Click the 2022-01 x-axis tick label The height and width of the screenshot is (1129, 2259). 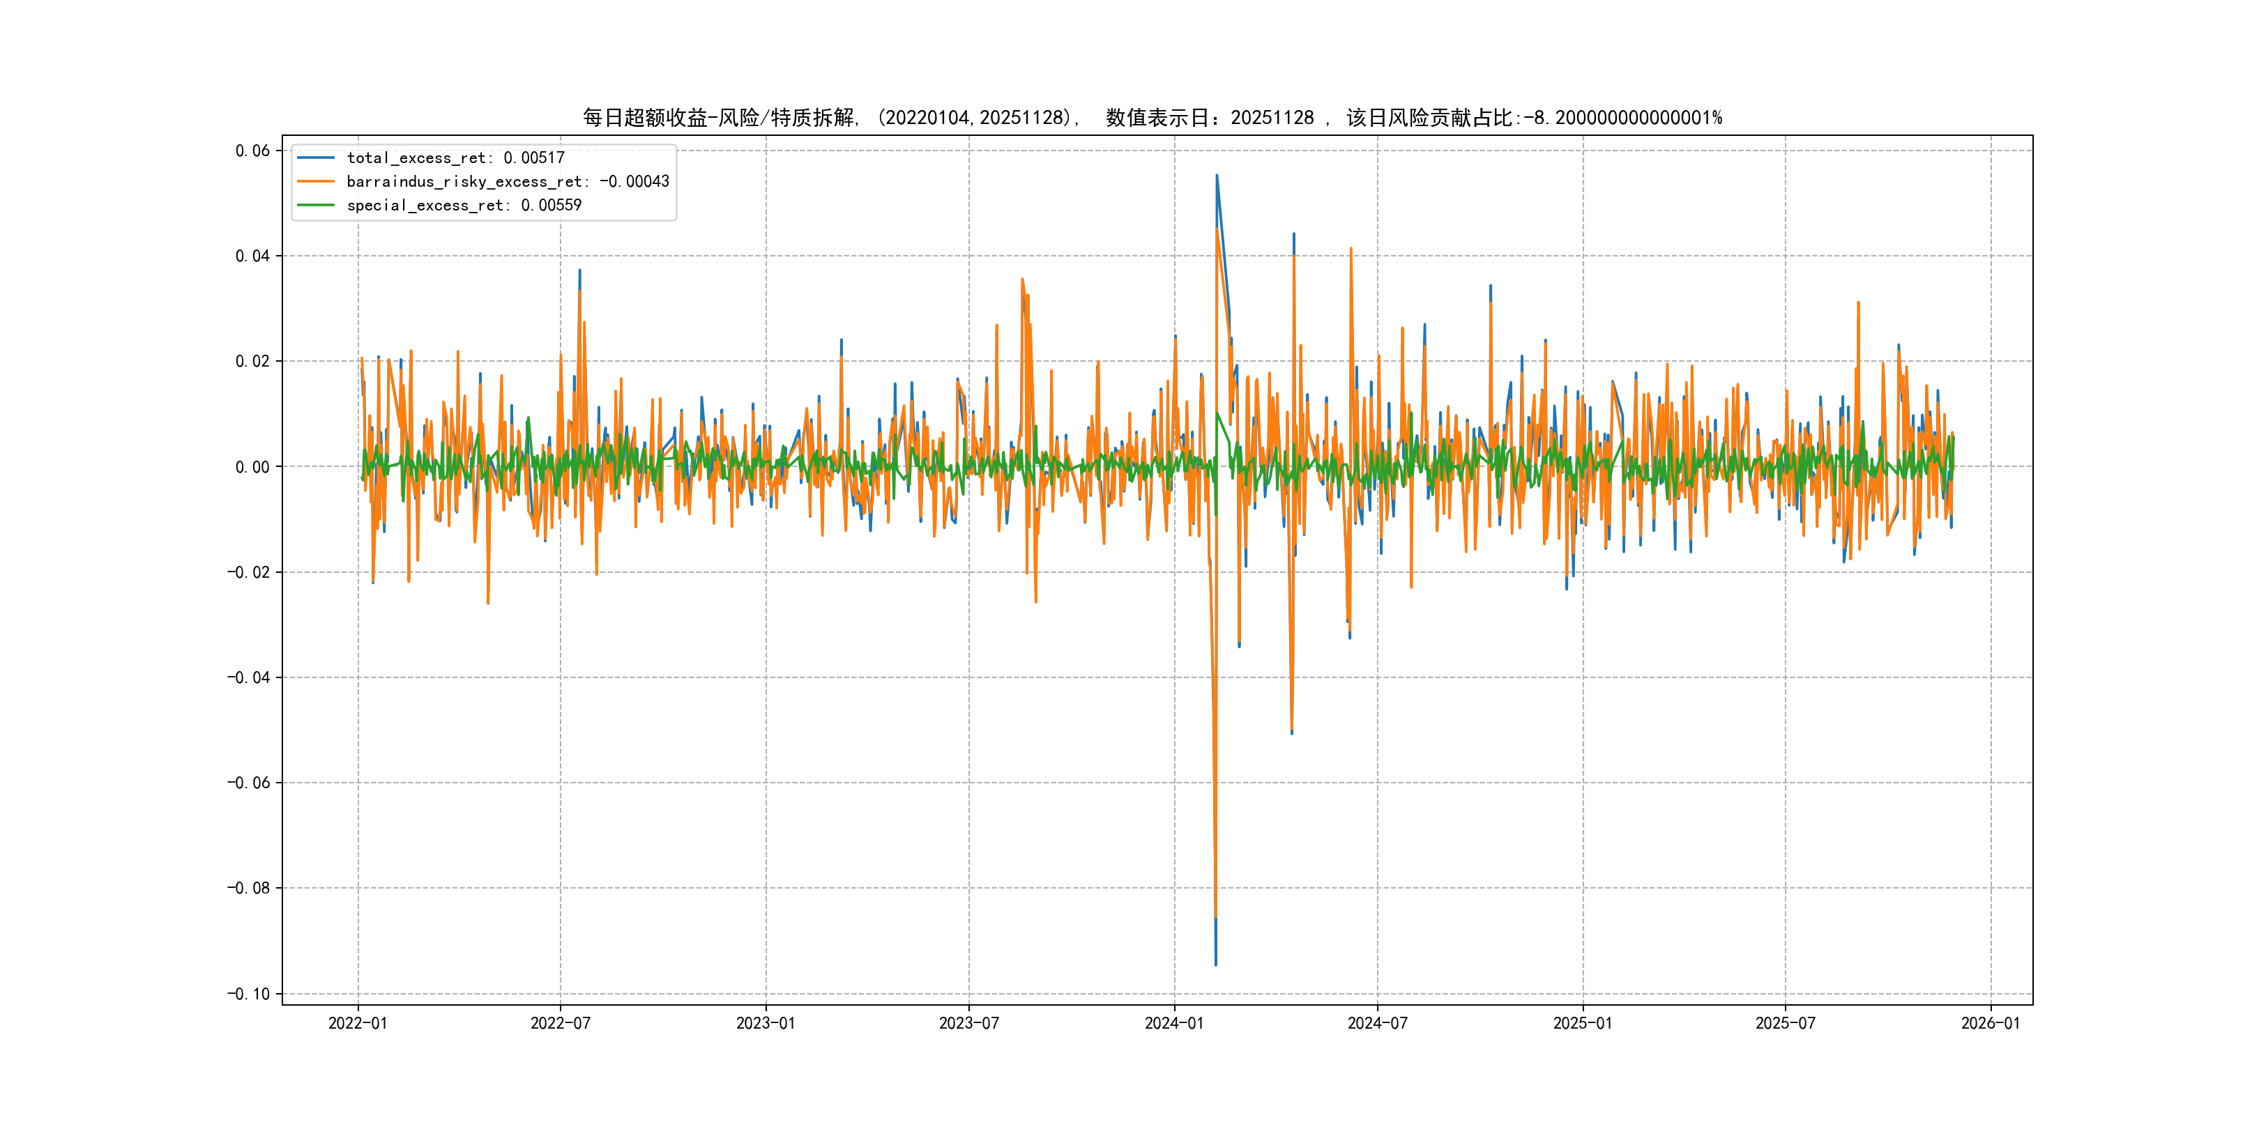(357, 1023)
